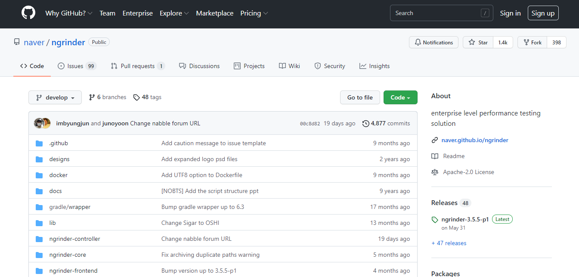Viewport: 579px width, 277px height.
Task: Open the Discussions tab
Action: click(199, 66)
